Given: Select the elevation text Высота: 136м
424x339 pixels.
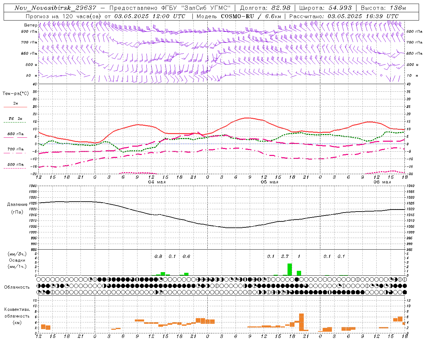Looking at the screenshot, I should pyautogui.click(x=383, y=8).
